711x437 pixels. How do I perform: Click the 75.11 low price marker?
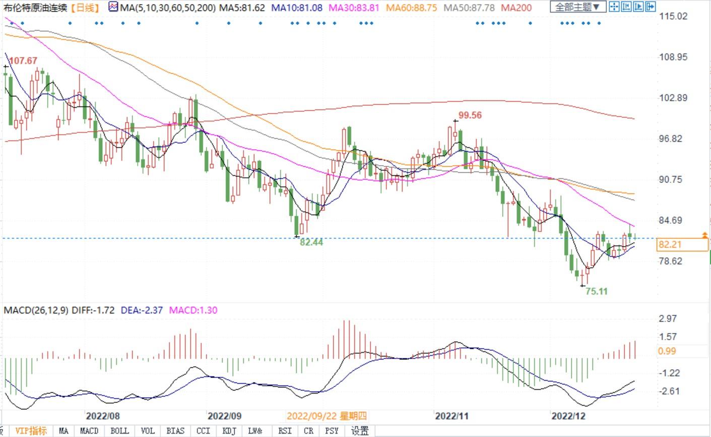tap(597, 291)
